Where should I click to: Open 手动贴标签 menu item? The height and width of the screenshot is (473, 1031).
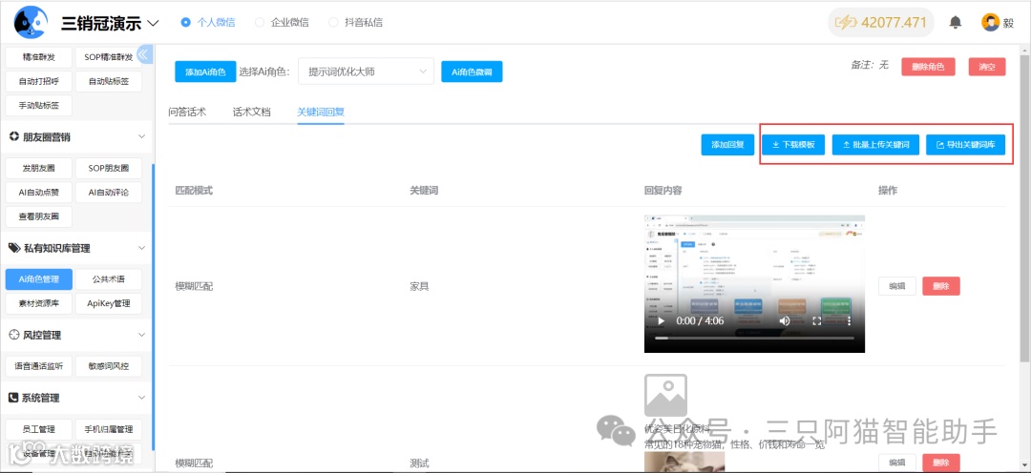(38, 106)
